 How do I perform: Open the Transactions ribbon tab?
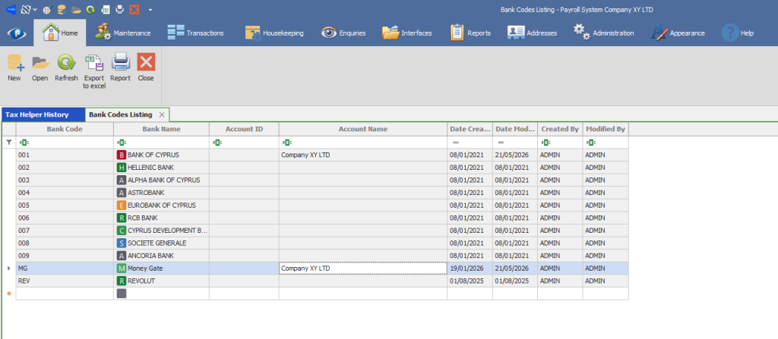(195, 33)
